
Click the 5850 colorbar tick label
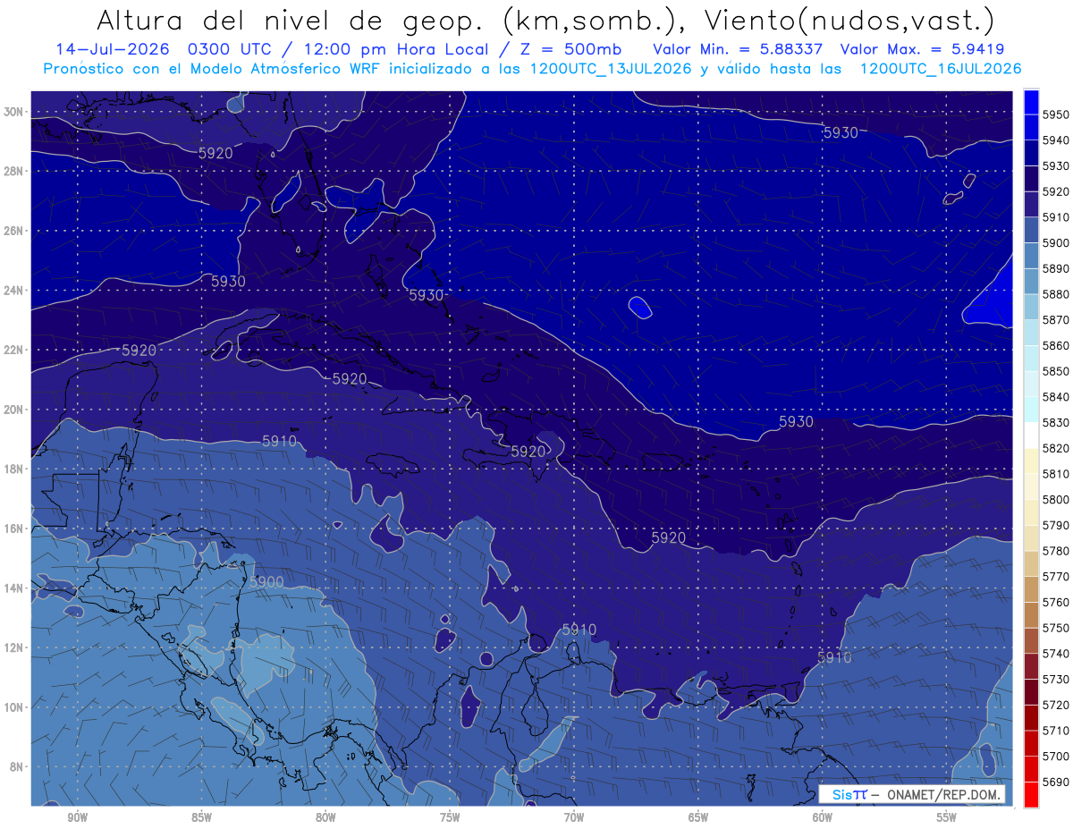pyautogui.click(x=1056, y=371)
